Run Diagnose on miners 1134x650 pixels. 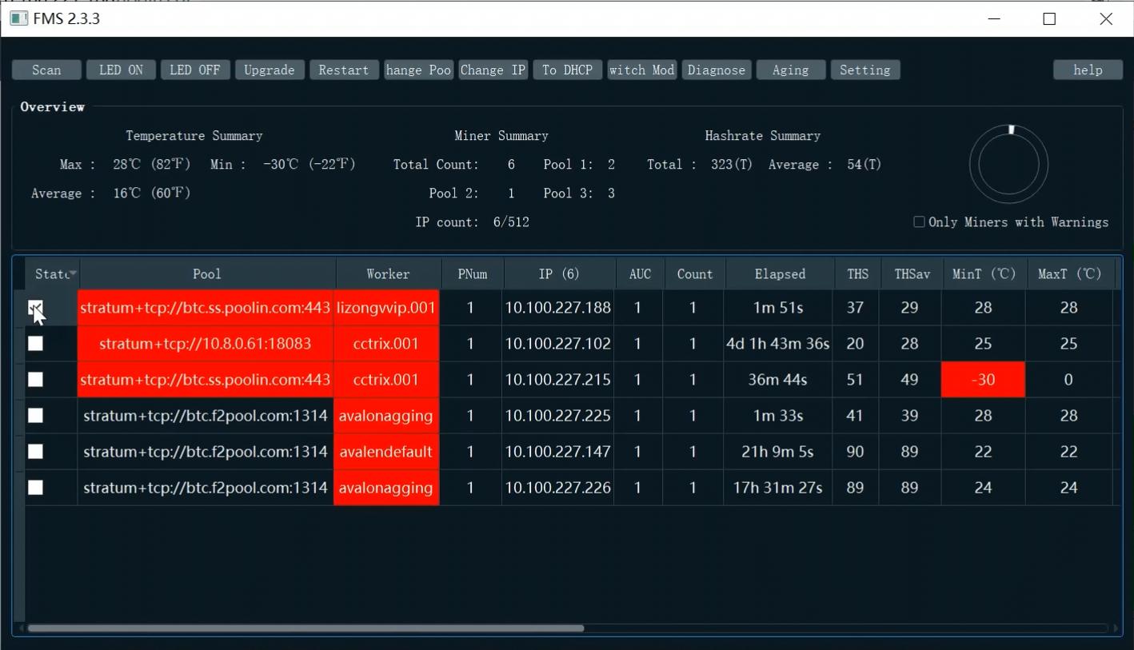(x=716, y=70)
